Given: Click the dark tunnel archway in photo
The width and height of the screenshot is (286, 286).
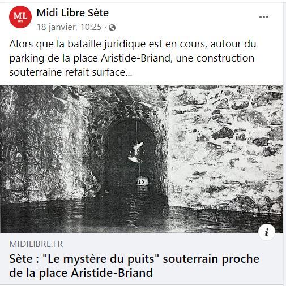Looking at the screenshot, I should tap(132, 154).
